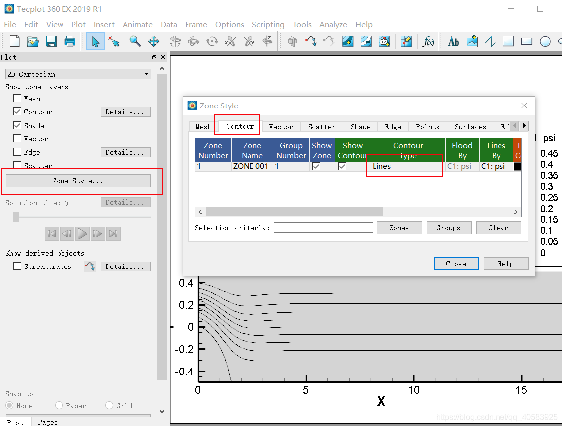Select add streamtrace tool
Viewport: 562px width, 426px height.
pyautogui.click(x=311, y=41)
